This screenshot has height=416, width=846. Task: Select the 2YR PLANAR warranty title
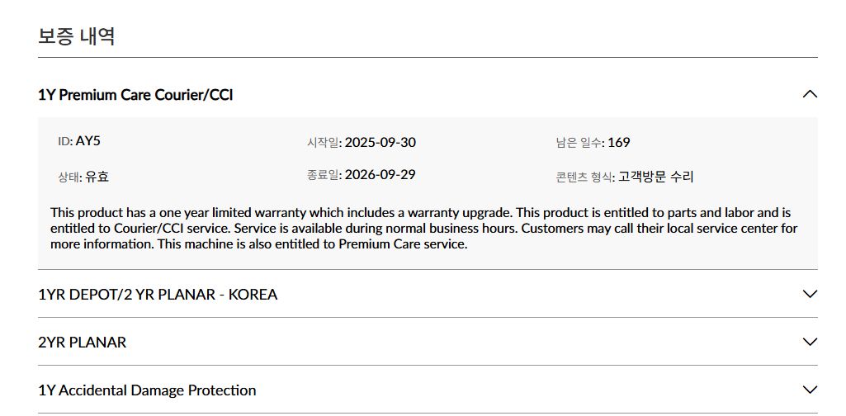[83, 343]
